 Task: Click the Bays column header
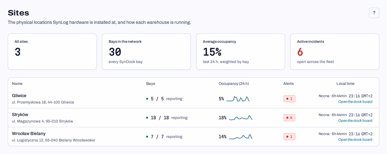[151, 84]
